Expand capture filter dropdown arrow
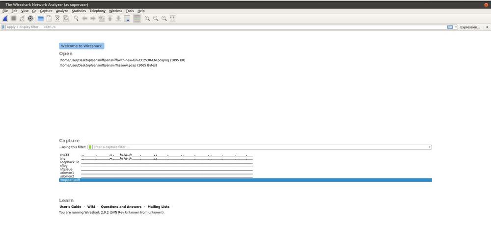Screen dimensions: 491x226 point(430,147)
